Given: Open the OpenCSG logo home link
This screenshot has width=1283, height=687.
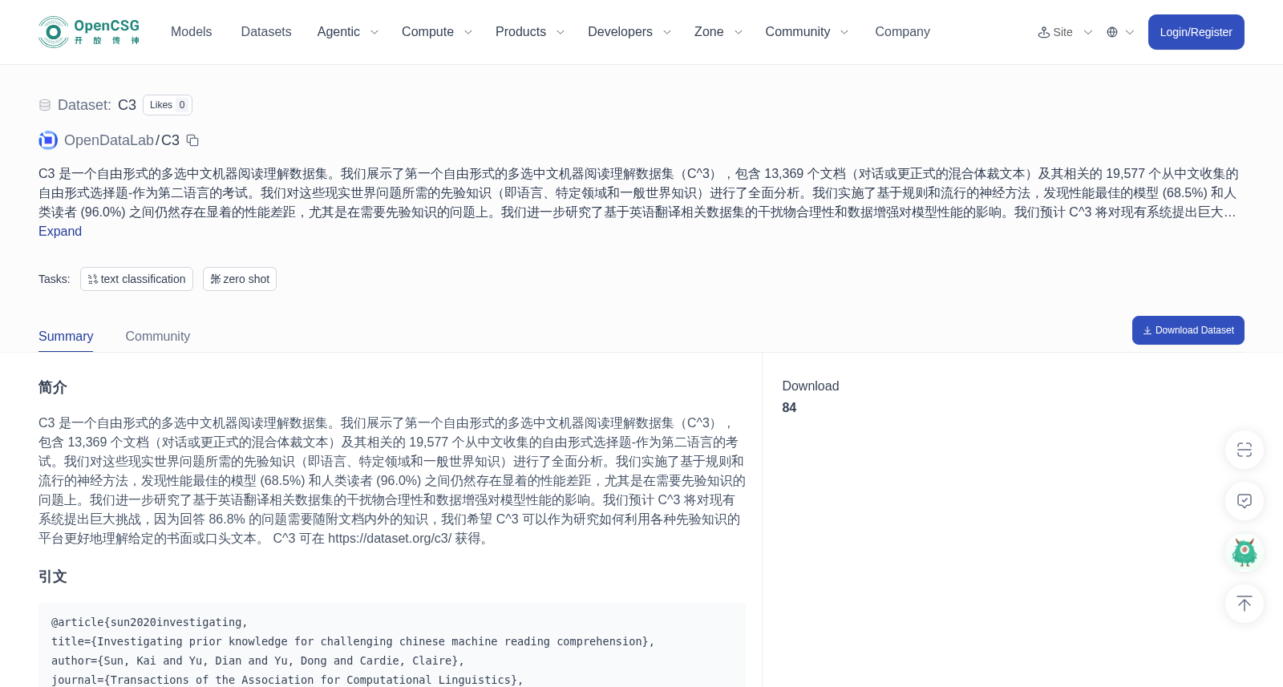Looking at the screenshot, I should pos(90,32).
